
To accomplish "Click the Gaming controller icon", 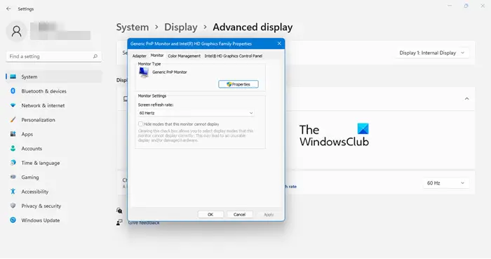I will tap(13, 177).
